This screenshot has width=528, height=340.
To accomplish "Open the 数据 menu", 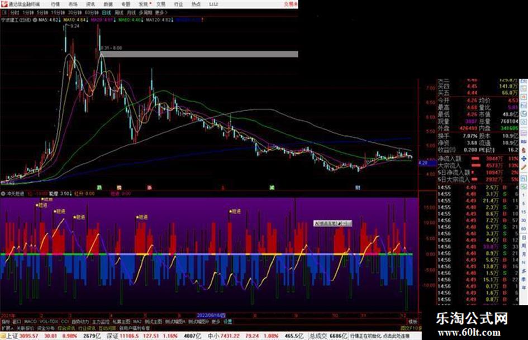I will 108,4.
